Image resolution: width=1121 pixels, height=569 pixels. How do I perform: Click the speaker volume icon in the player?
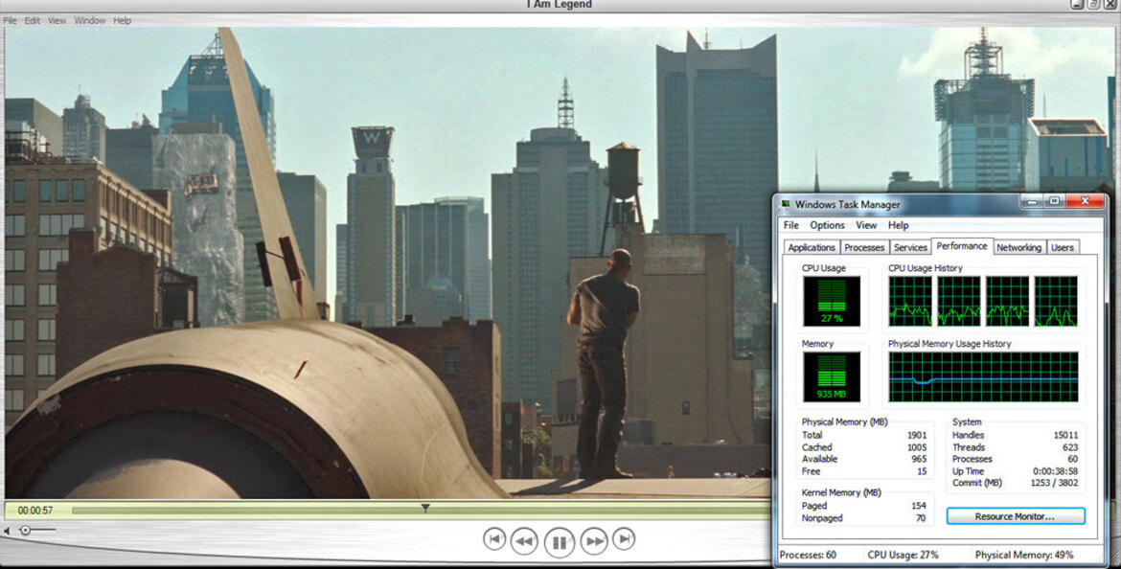[x=7, y=531]
